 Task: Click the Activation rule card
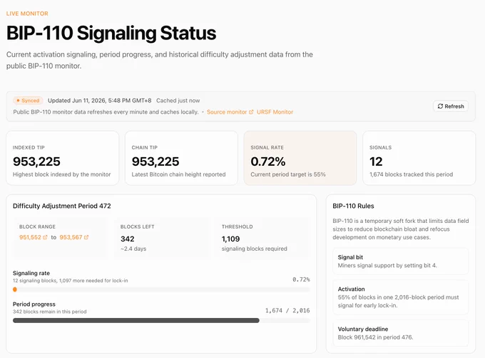[x=401, y=297]
